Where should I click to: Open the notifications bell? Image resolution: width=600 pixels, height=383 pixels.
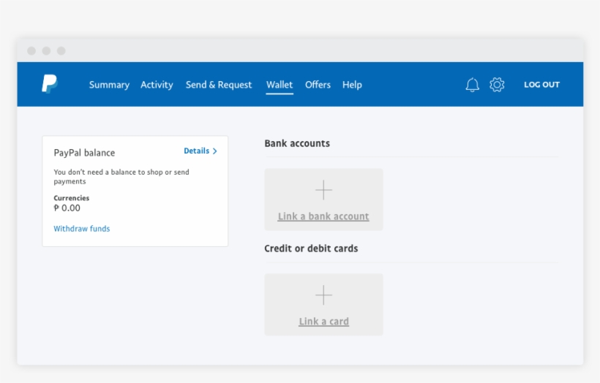point(472,85)
